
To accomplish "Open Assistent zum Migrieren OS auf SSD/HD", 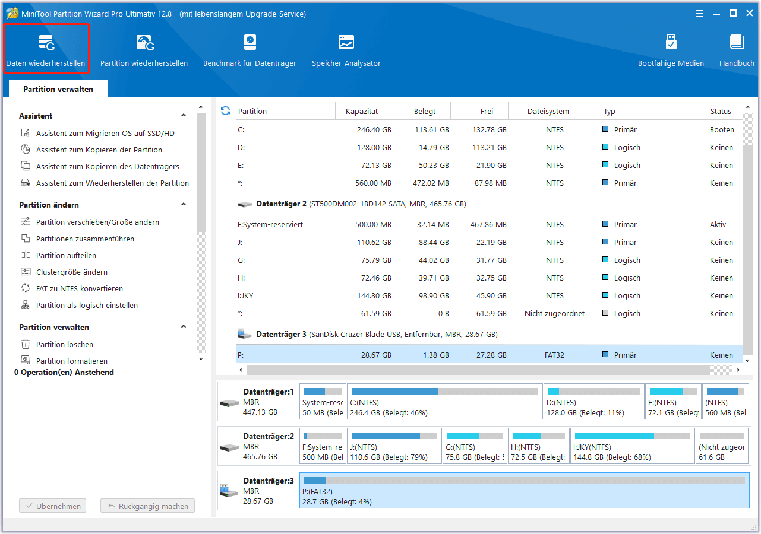I will click(105, 133).
